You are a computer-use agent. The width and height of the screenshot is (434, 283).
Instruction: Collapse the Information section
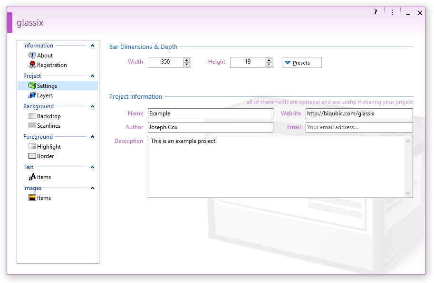92,46
